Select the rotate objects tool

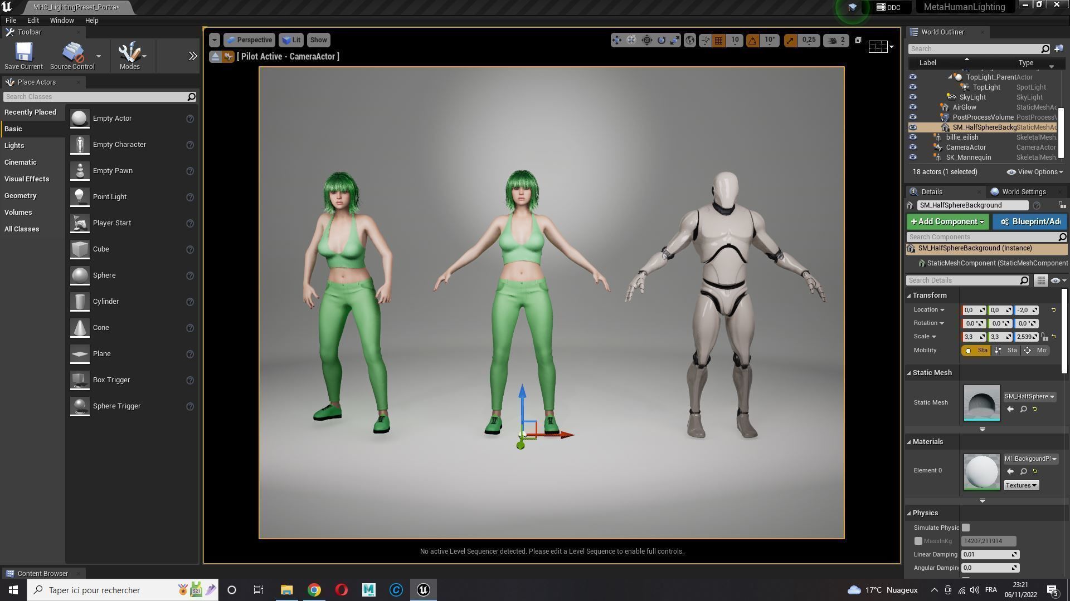pyautogui.click(x=661, y=40)
